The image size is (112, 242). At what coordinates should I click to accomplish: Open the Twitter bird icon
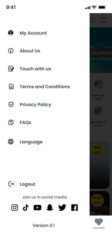pyautogui.click(x=62, y=208)
